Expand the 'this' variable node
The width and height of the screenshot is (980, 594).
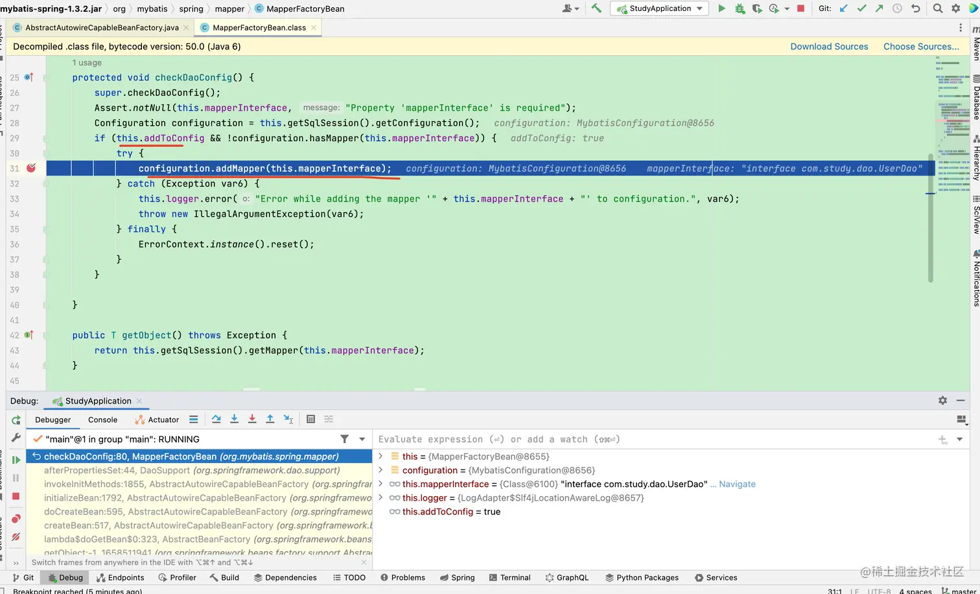point(381,456)
